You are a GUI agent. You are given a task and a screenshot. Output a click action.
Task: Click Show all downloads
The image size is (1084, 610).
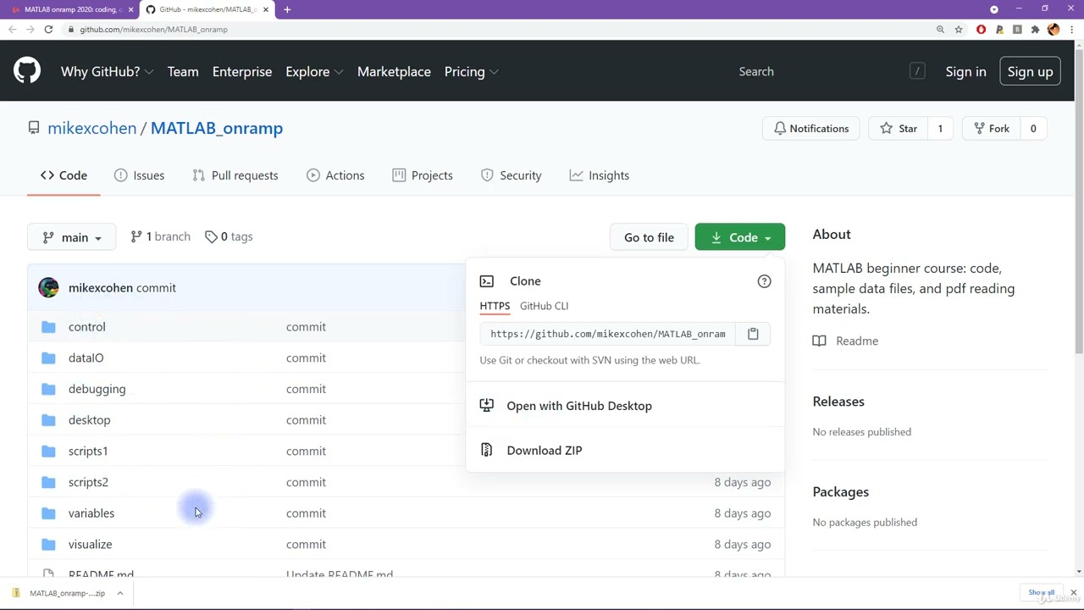1041,593
